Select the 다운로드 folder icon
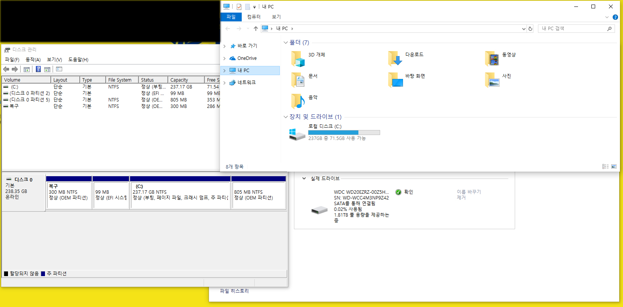This screenshot has width=623, height=307. click(395, 59)
